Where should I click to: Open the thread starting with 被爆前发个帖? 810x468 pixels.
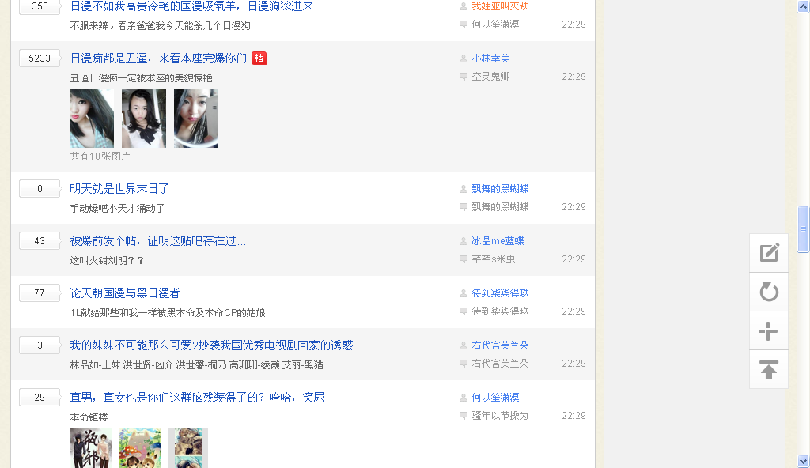click(157, 241)
